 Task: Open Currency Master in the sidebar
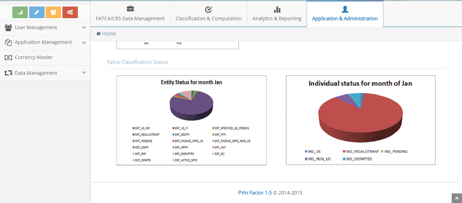(34, 57)
